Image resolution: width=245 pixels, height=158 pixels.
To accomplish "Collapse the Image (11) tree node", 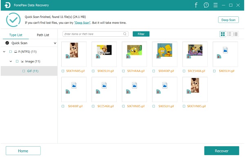I will [x=11, y=61].
